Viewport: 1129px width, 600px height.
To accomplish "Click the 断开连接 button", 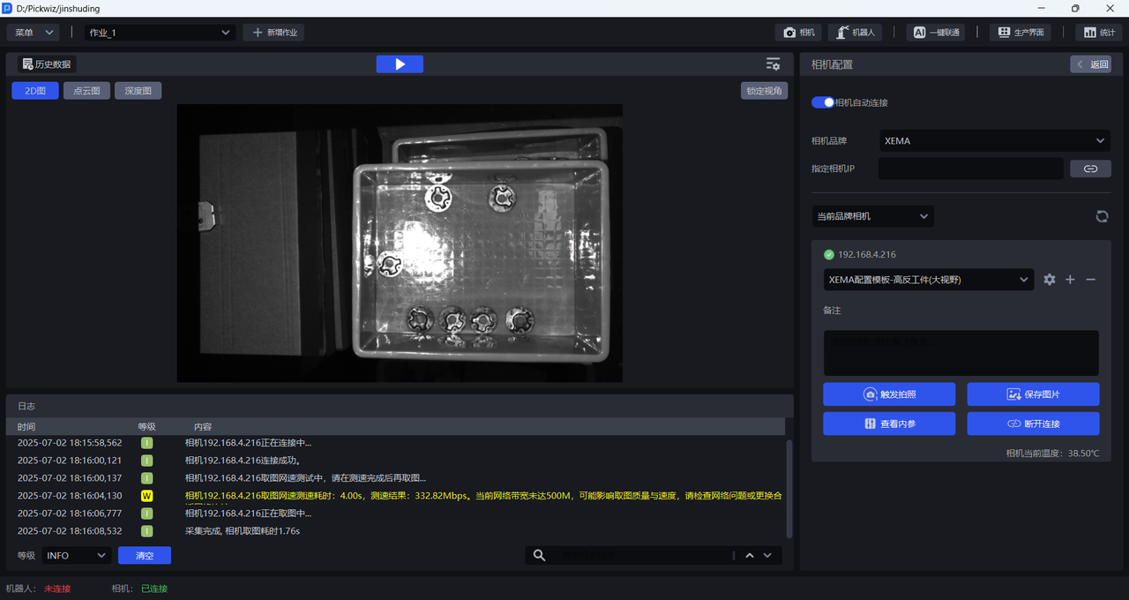I will (1033, 424).
